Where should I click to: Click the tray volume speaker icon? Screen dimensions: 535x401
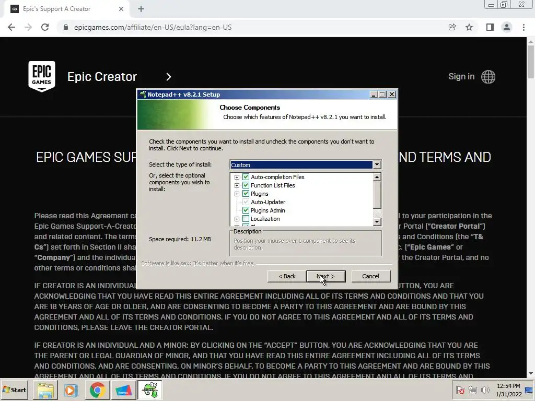[x=485, y=390]
